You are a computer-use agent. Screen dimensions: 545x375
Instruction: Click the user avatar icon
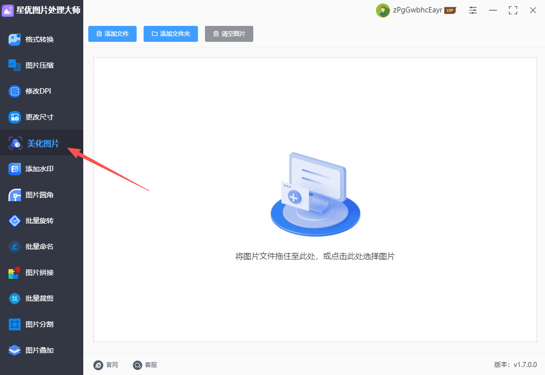pos(382,10)
